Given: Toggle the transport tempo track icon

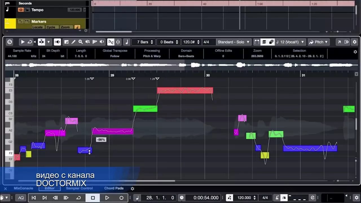Looking at the screenshot, I should (230, 198).
